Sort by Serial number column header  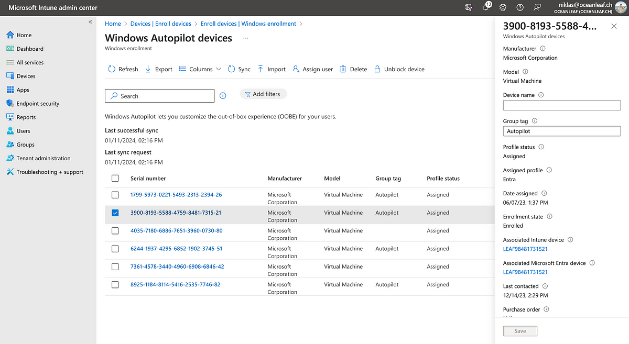[x=148, y=179]
